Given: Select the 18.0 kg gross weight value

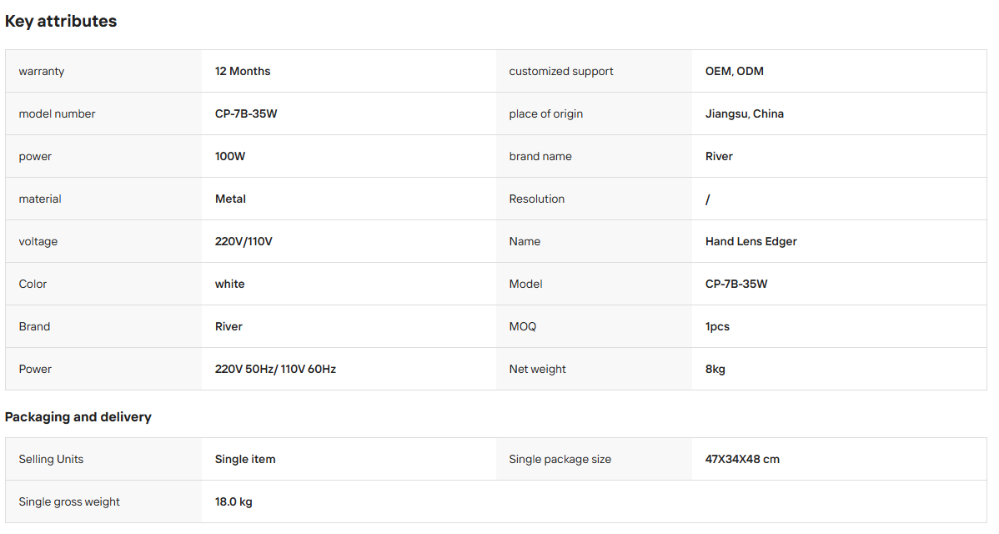Looking at the screenshot, I should point(233,502).
